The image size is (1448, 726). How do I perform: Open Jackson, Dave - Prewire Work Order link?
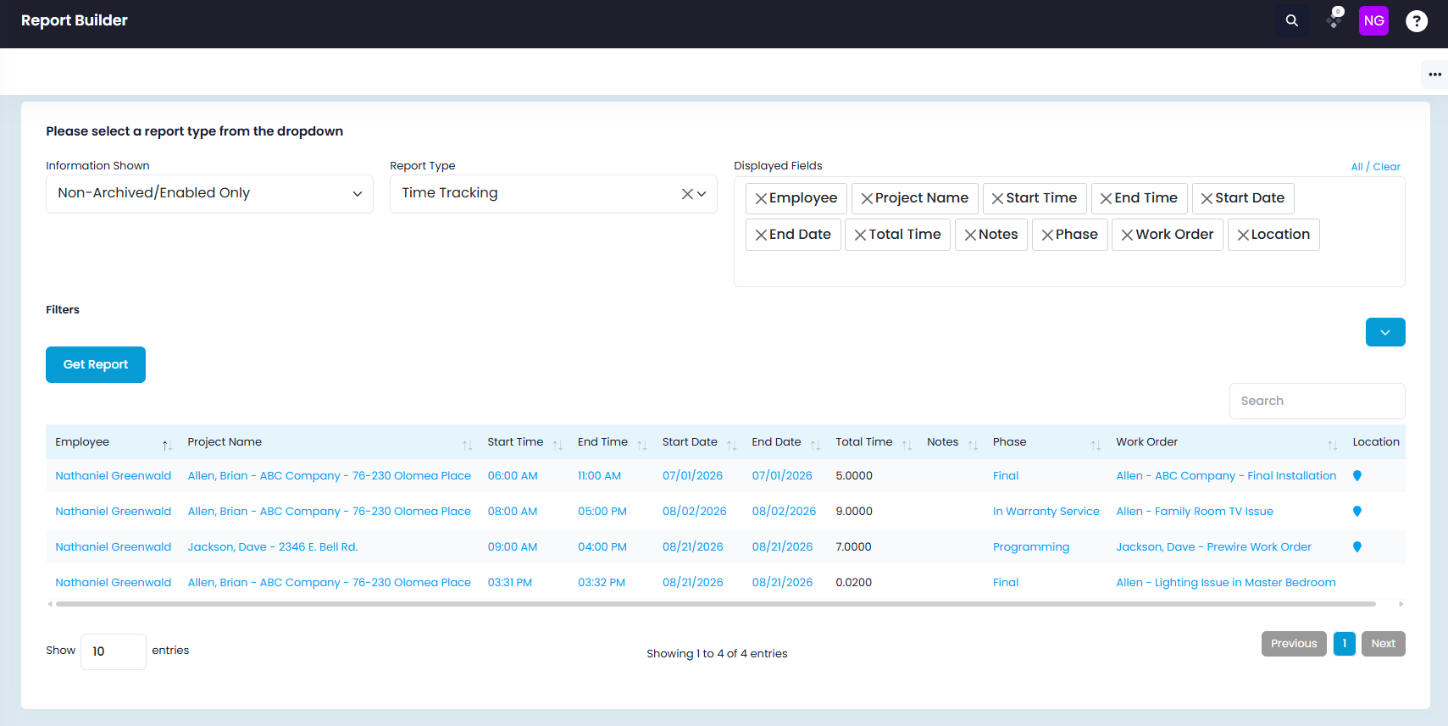(1213, 547)
